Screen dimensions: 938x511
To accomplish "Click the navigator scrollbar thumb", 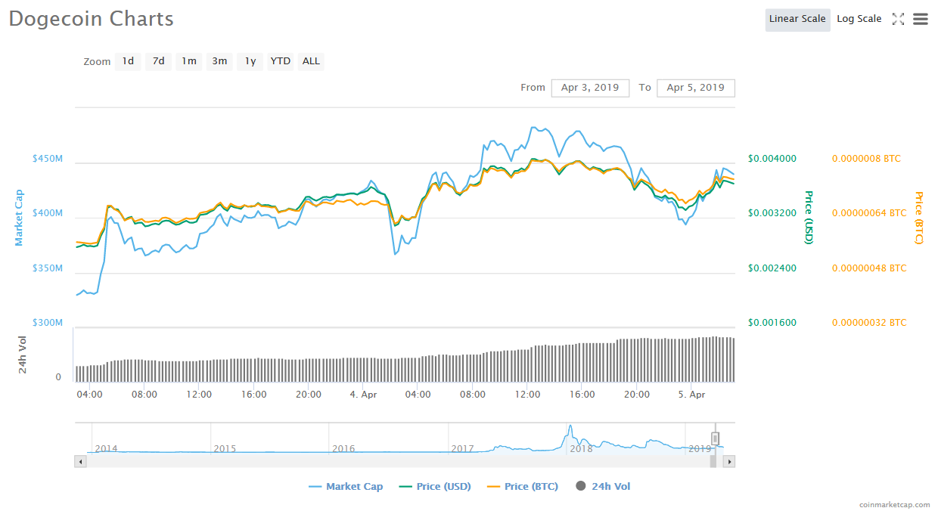I will [713, 461].
